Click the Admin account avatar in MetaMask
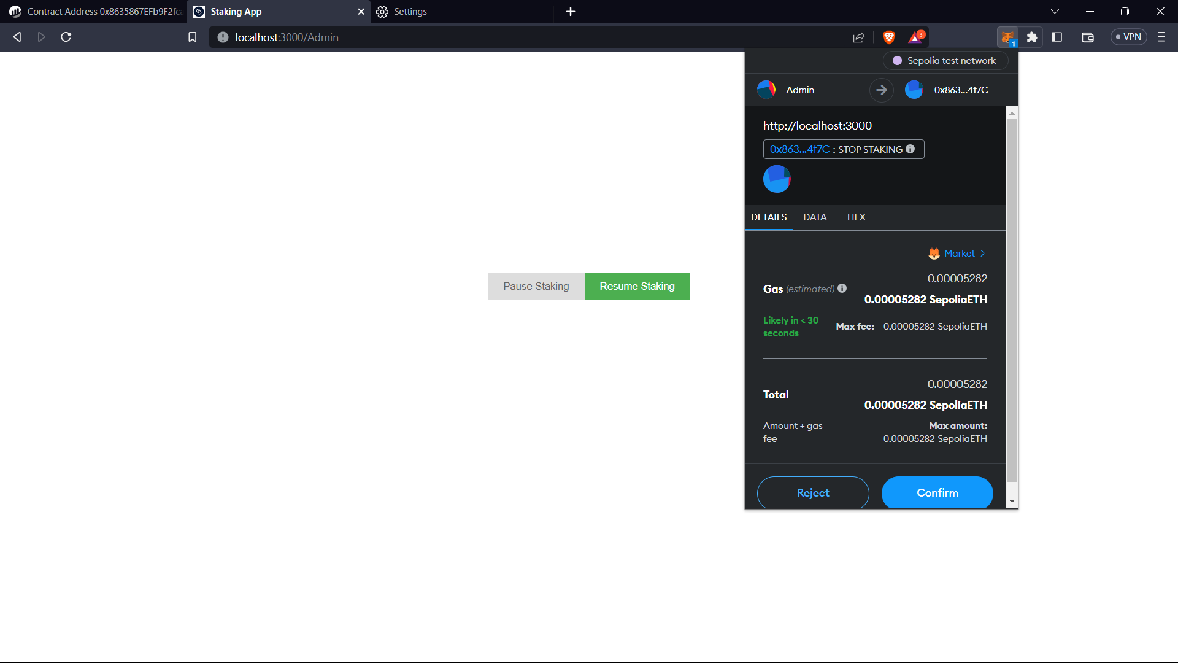The image size is (1178, 663). pos(766,90)
